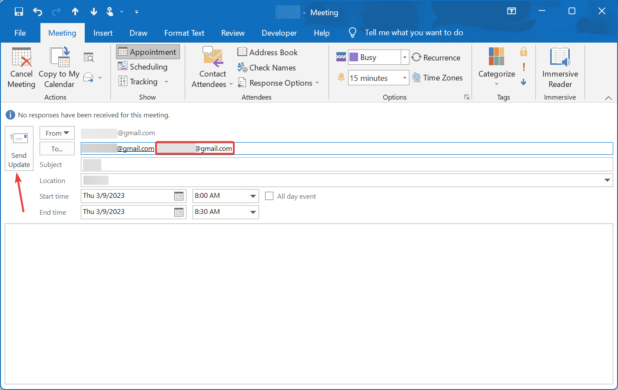The height and width of the screenshot is (390, 618).
Task: Open the 15 minutes reminder dropdown
Action: [x=405, y=78]
